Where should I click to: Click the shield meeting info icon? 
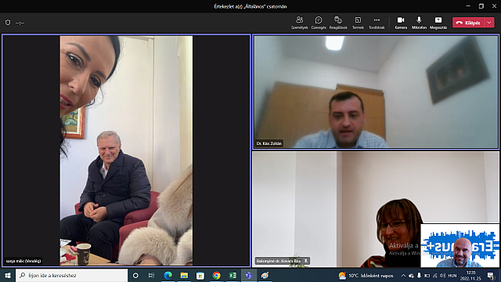point(8,23)
